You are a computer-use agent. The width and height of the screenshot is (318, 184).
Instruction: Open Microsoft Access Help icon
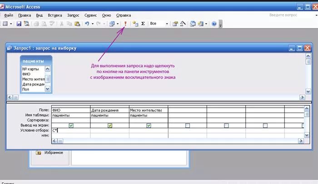pos(214,24)
